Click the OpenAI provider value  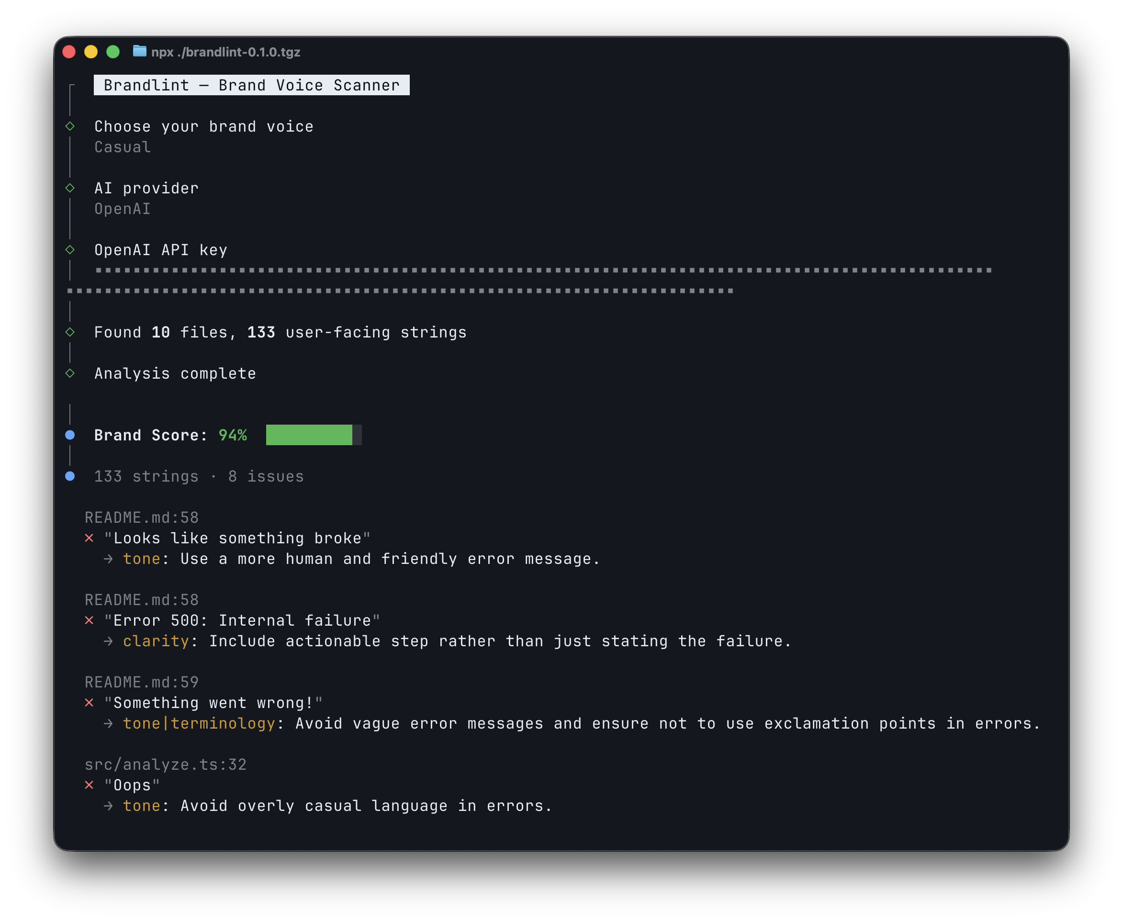(x=123, y=209)
